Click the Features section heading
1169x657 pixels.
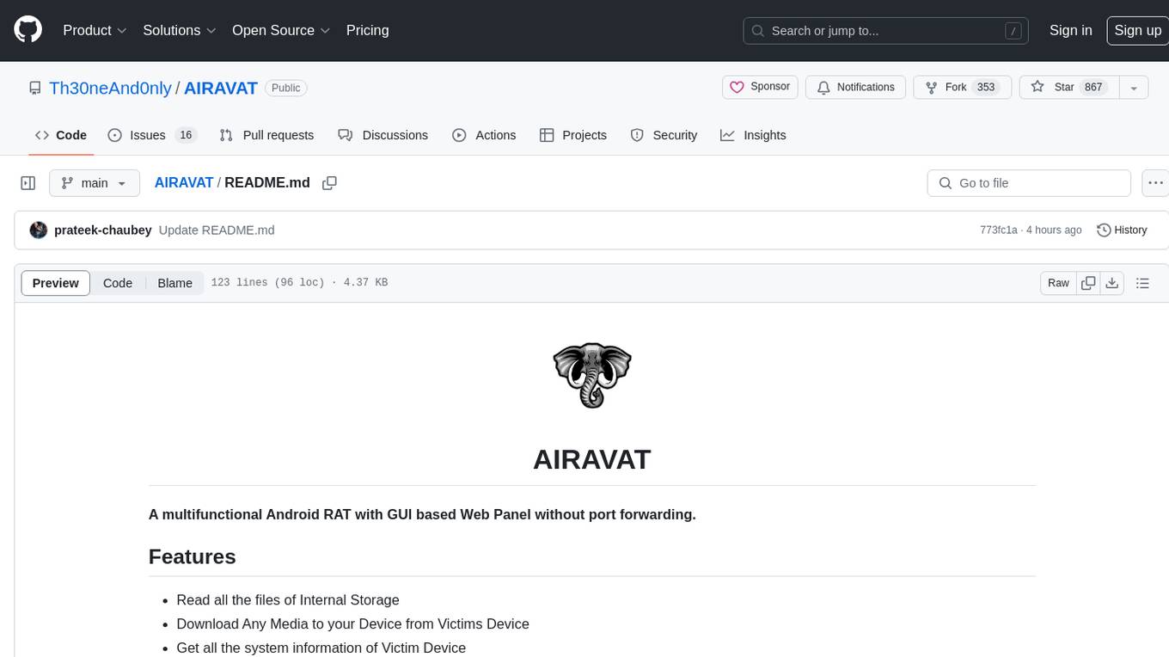pyautogui.click(x=193, y=556)
